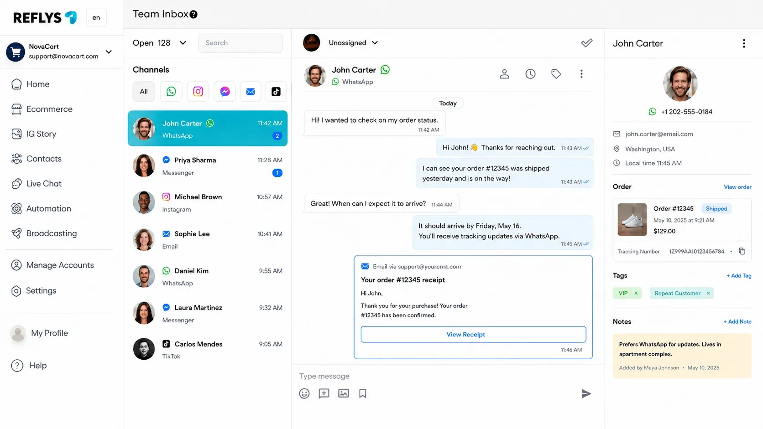Viewport: 763px width, 429px height.
Task: Select John Carter conversation
Action: (208, 129)
